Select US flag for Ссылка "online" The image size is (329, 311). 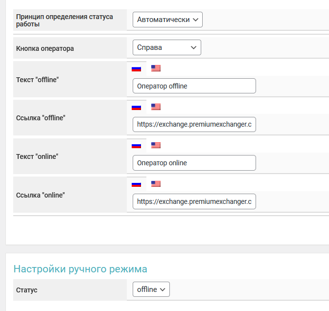(156, 184)
